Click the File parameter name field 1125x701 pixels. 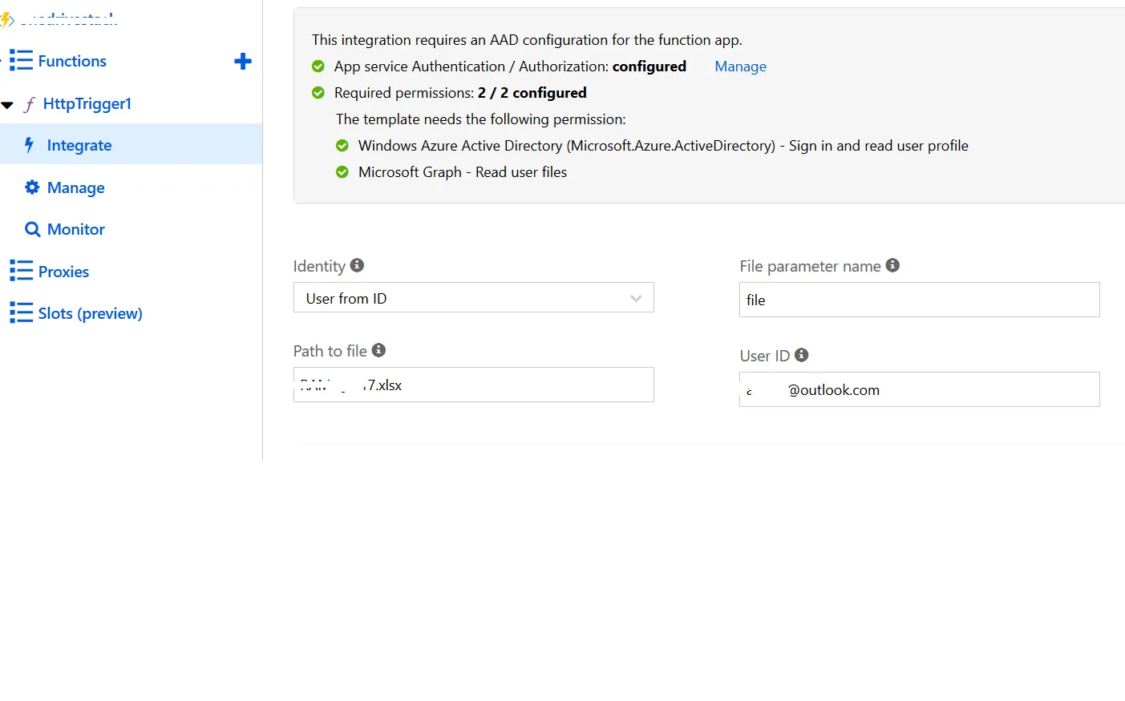tap(919, 300)
